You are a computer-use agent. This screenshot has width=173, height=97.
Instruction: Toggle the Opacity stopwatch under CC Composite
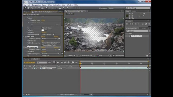pyautogui.click(x=28, y=51)
